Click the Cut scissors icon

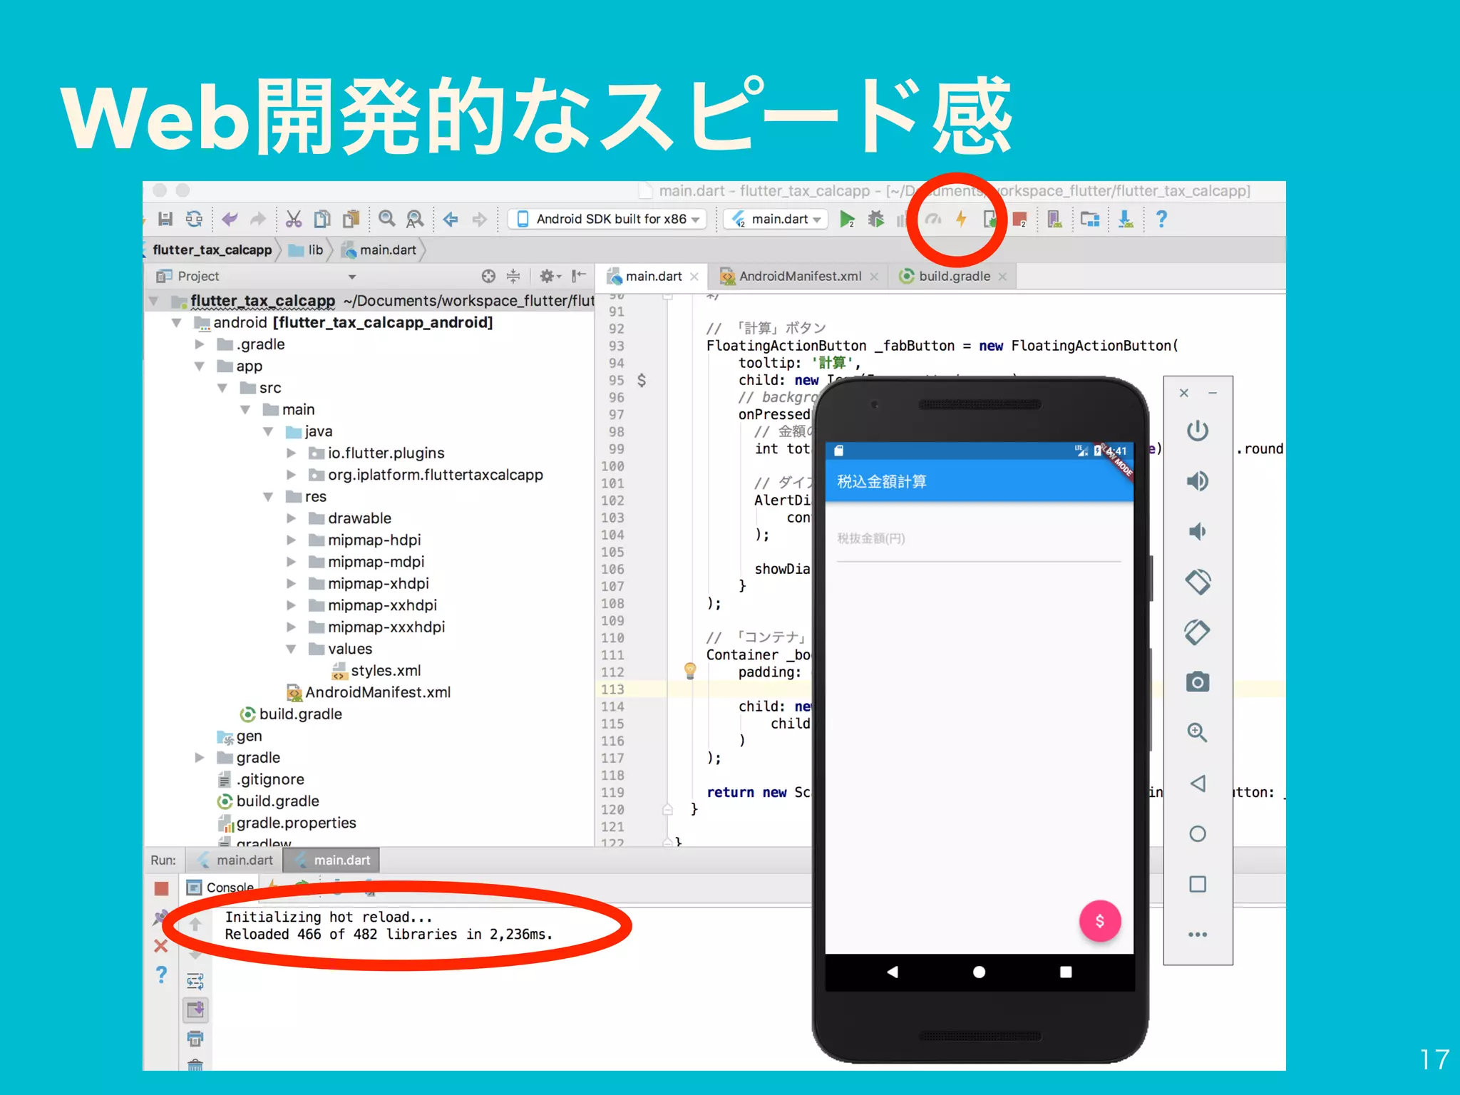point(293,219)
